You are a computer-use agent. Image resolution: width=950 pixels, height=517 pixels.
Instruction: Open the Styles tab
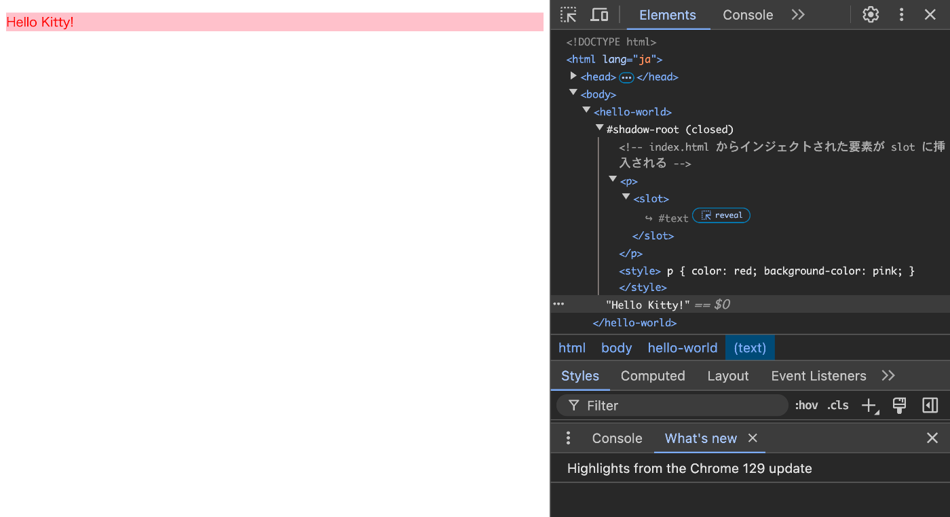point(580,376)
